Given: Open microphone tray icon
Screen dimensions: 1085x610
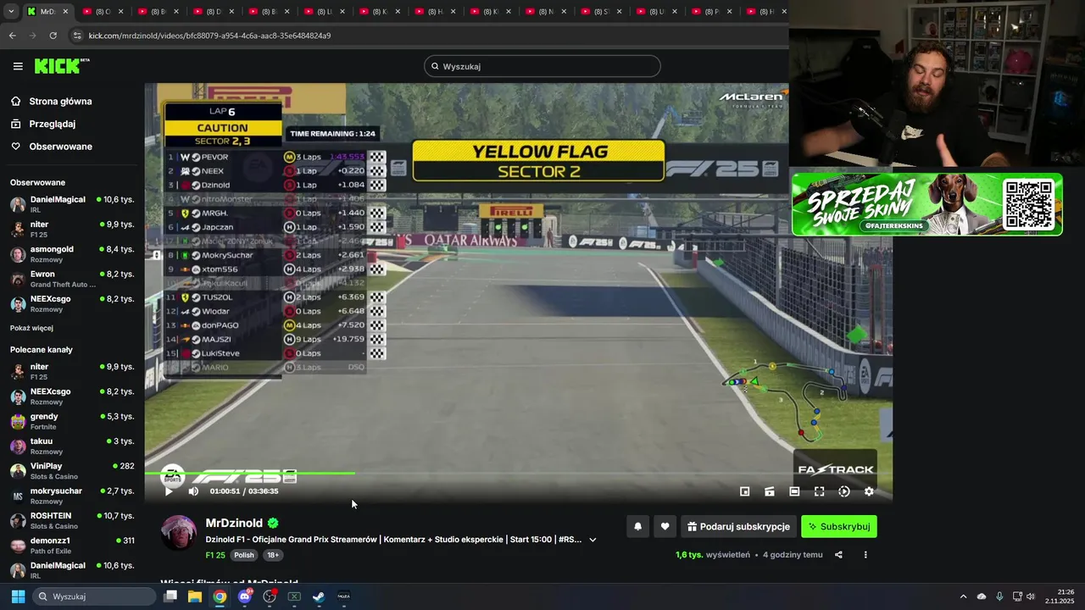Looking at the screenshot, I should coord(999,596).
